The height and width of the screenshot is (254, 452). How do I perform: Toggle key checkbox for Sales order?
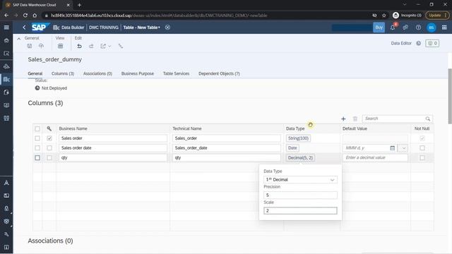[49, 138]
